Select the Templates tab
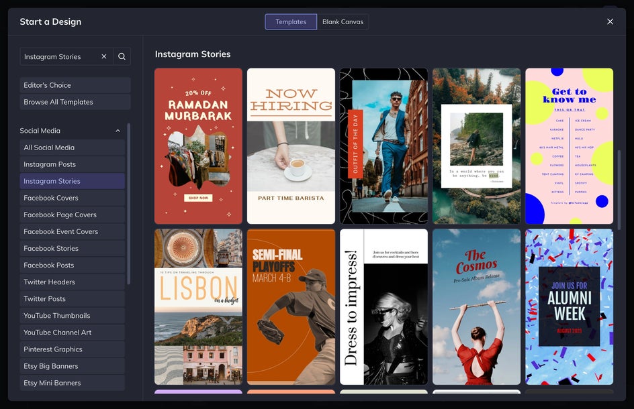The height and width of the screenshot is (409, 634). click(x=291, y=22)
